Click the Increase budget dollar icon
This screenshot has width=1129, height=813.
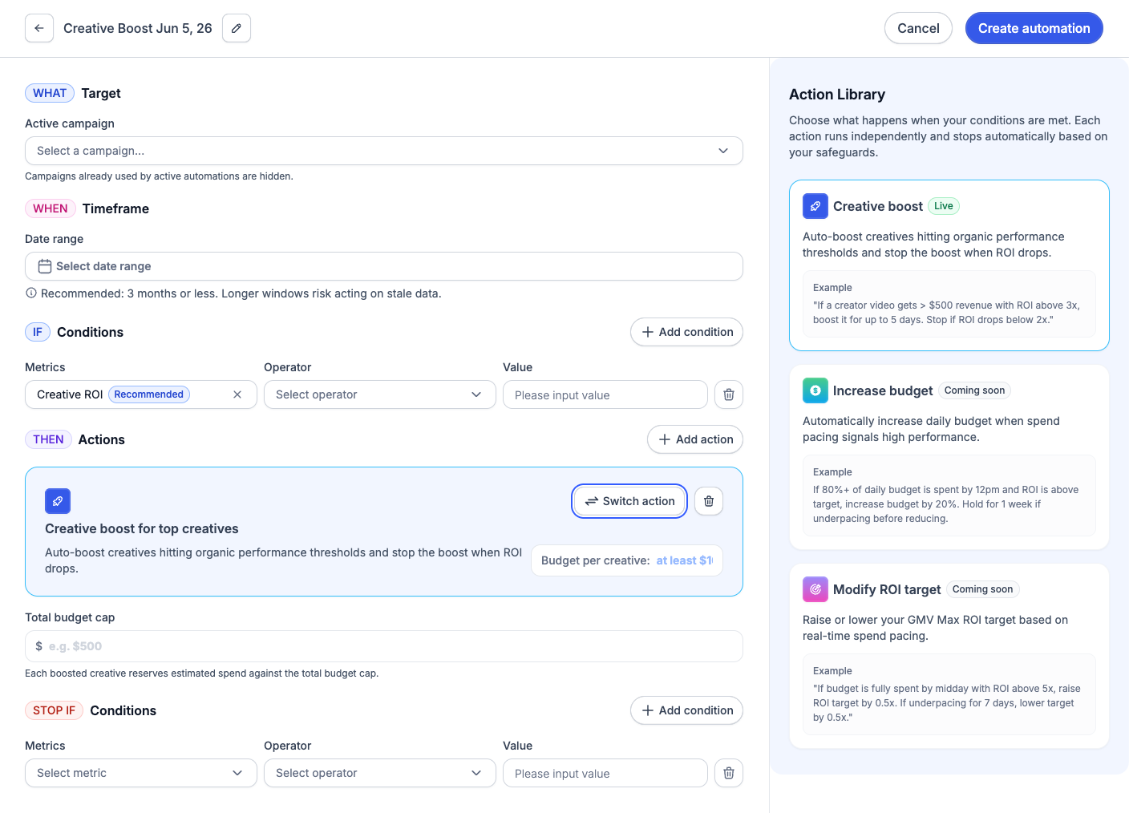click(815, 390)
